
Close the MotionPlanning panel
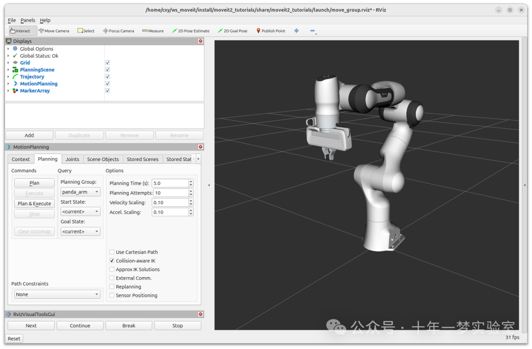click(200, 147)
